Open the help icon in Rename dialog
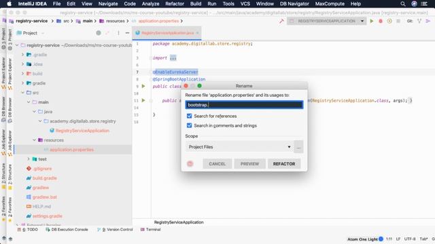The height and width of the screenshot is (244, 435). (x=190, y=164)
